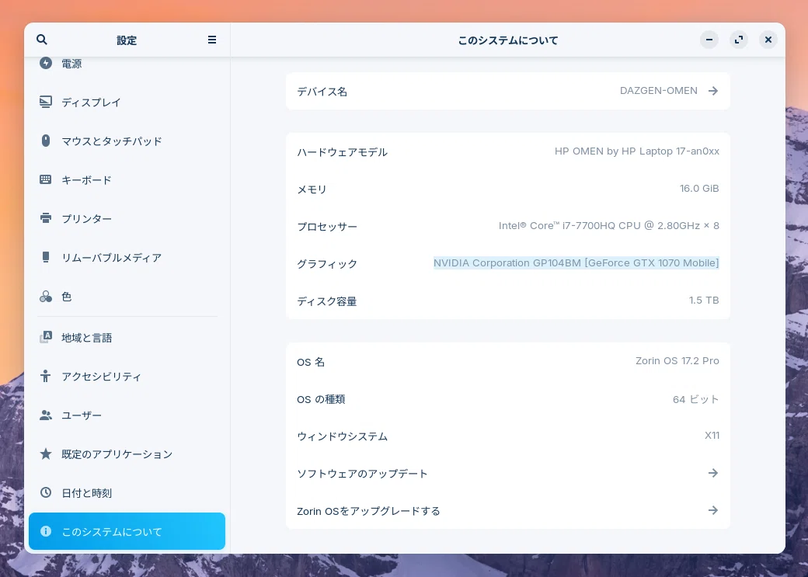Viewport: 808px width, 577px height.
Task: Open ユーザー settings
Action: (x=127, y=415)
